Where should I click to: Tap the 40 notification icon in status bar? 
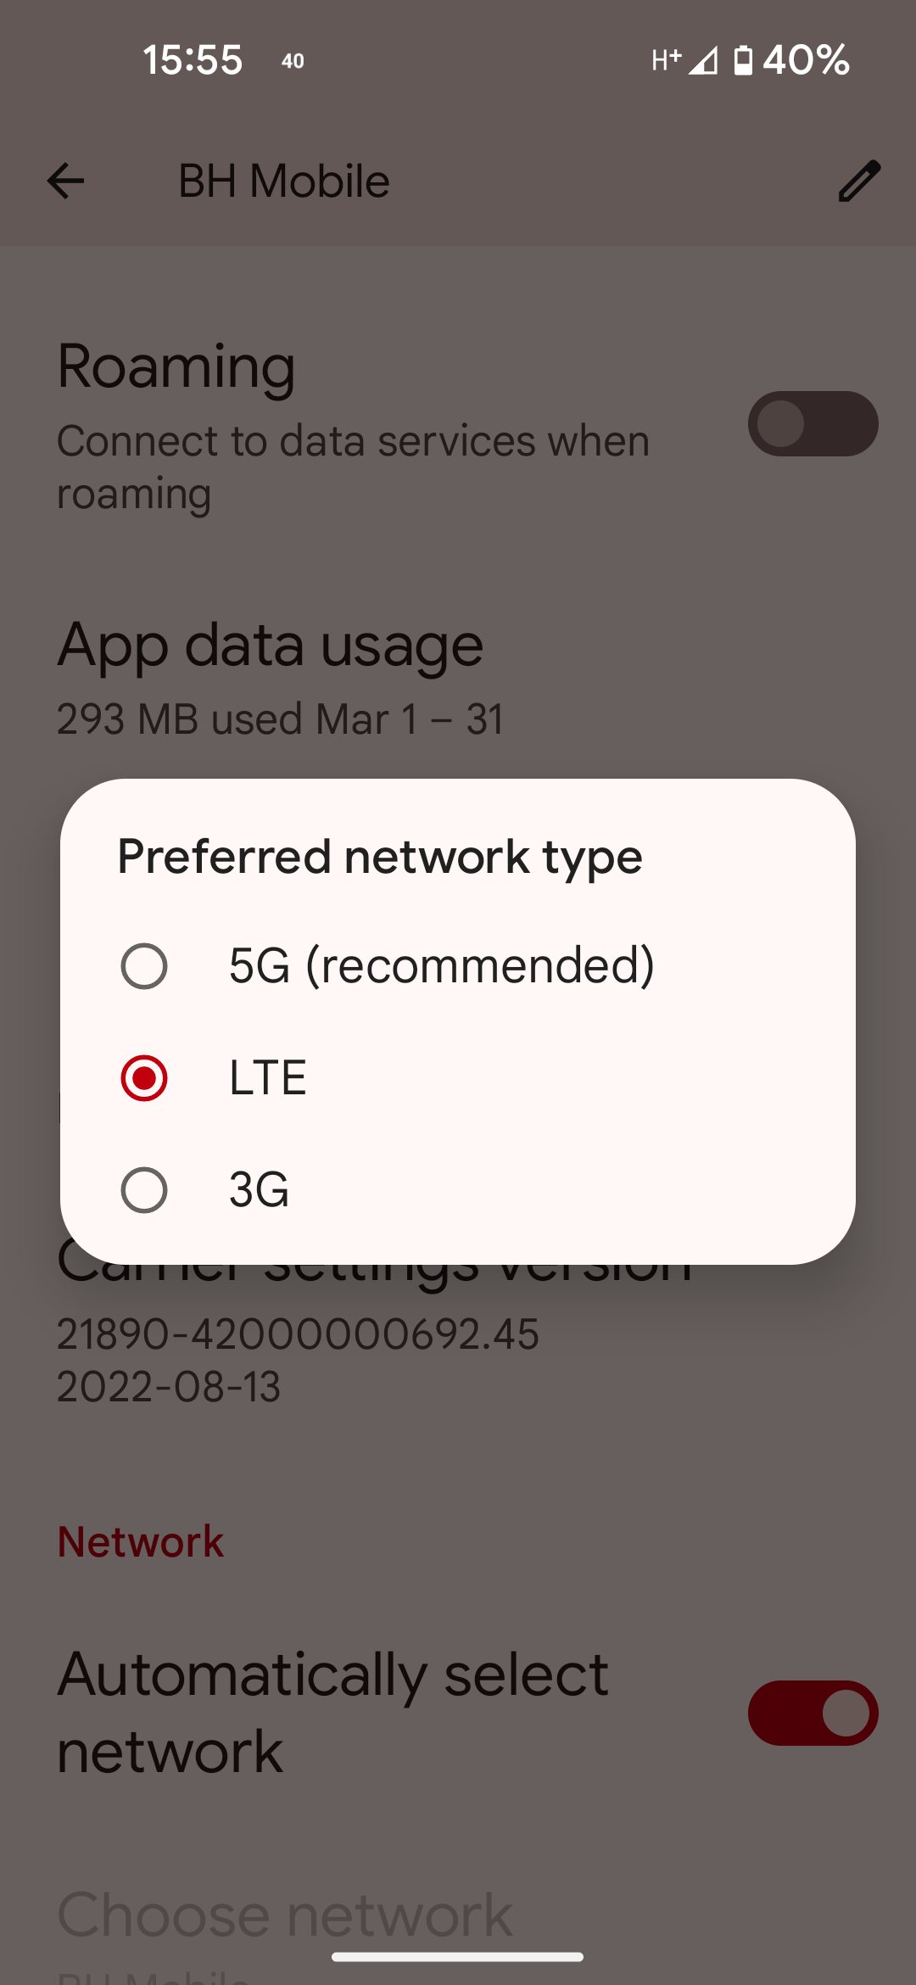(x=293, y=61)
